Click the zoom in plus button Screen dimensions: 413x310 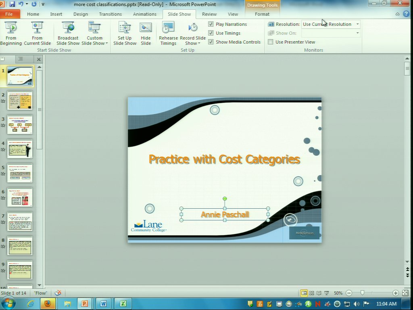click(395, 293)
